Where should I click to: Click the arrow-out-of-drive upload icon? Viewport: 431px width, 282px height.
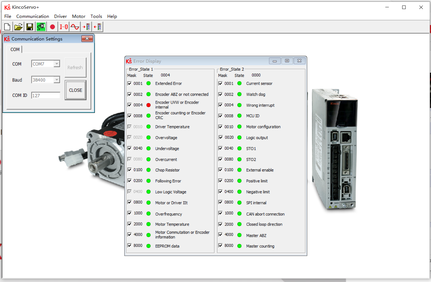click(97, 27)
